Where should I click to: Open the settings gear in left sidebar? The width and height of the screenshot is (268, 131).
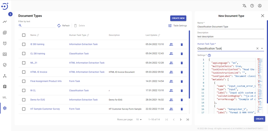click(x=5, y=108)
